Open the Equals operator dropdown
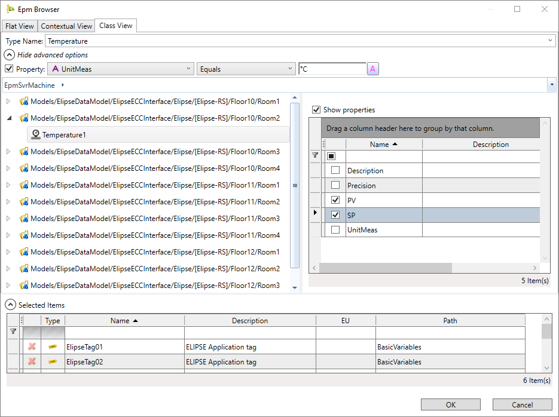This screenshot has width=559, height=417. [x=246, y=69]
